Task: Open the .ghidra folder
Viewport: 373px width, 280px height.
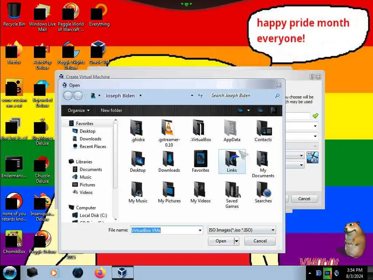Action: [x=137, y=131]
